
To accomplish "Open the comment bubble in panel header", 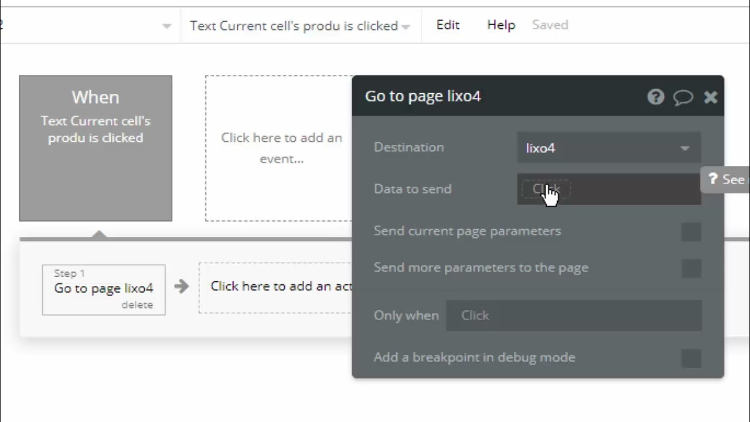I will coord(683,97).
